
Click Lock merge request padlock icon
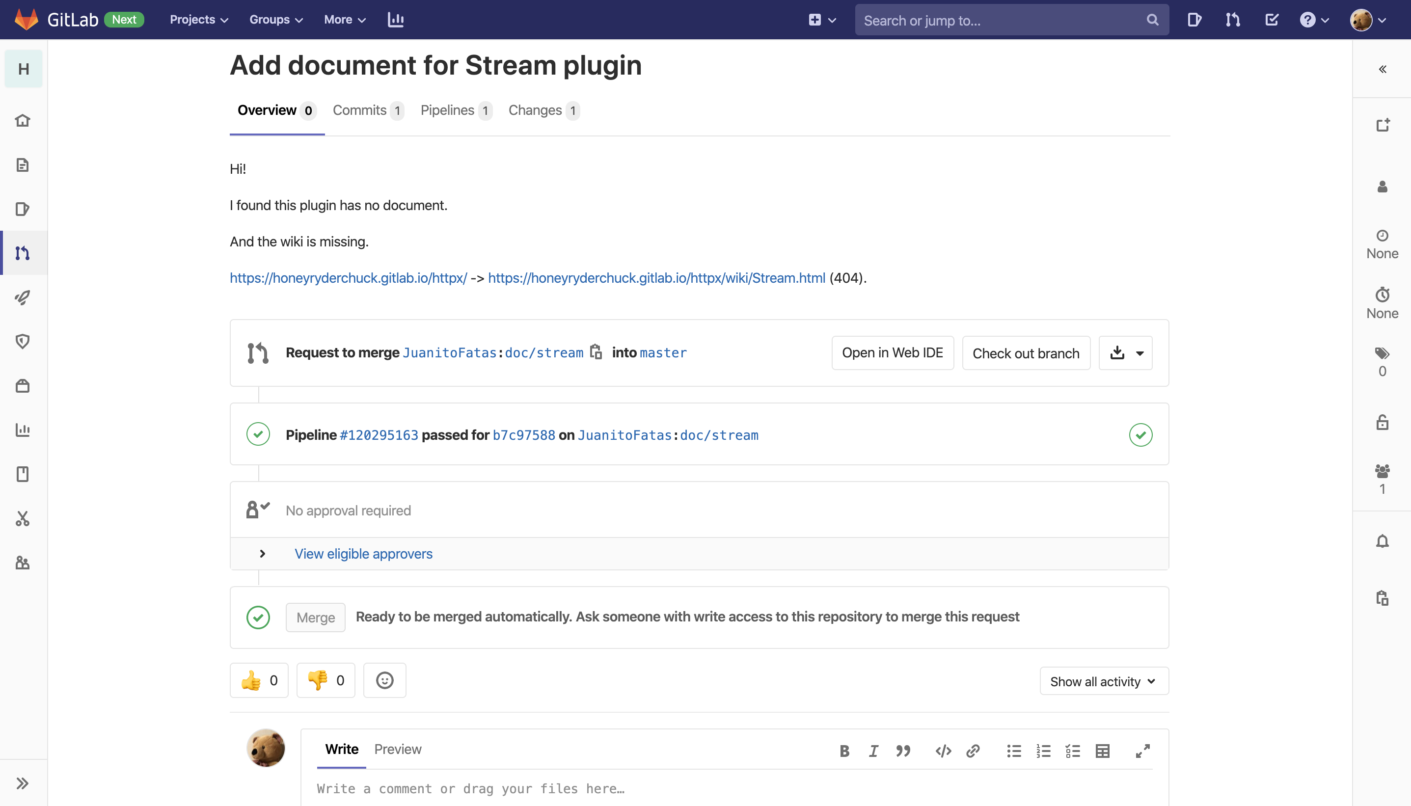(1382, 422)
